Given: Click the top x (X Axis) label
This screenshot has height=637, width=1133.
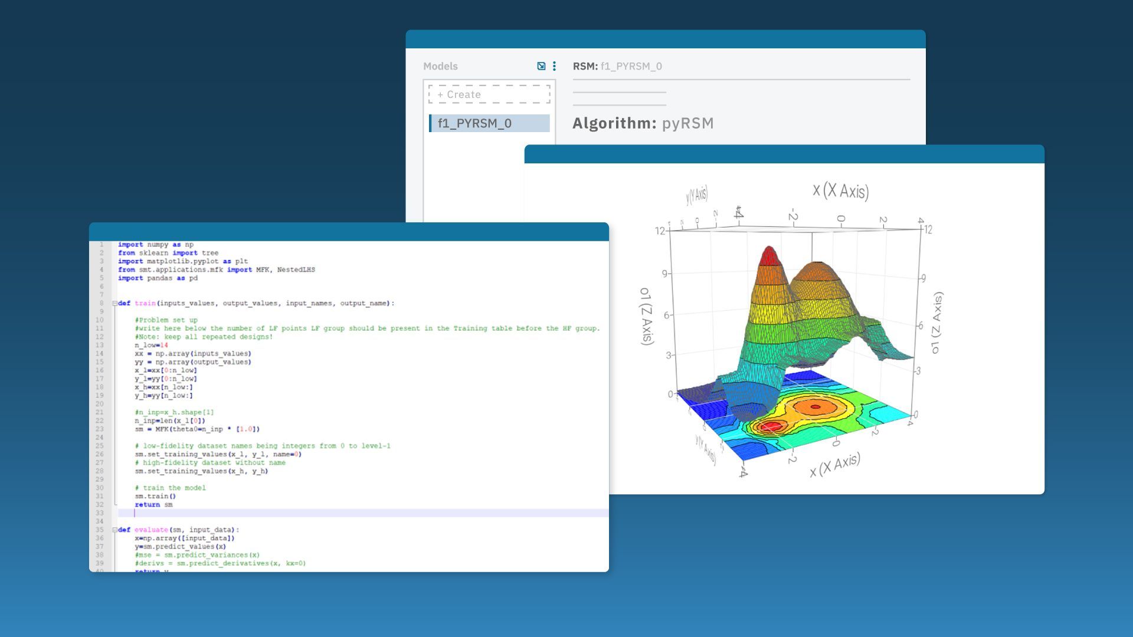Looking at the screenshot, I should [840, 191].
